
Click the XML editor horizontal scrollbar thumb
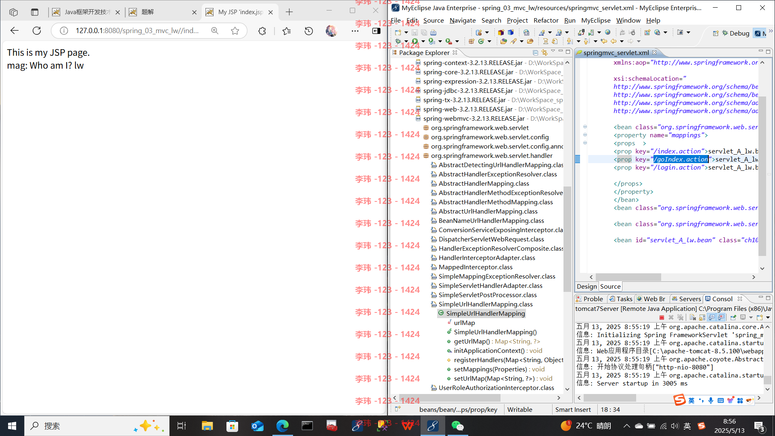tap(628, 277)
